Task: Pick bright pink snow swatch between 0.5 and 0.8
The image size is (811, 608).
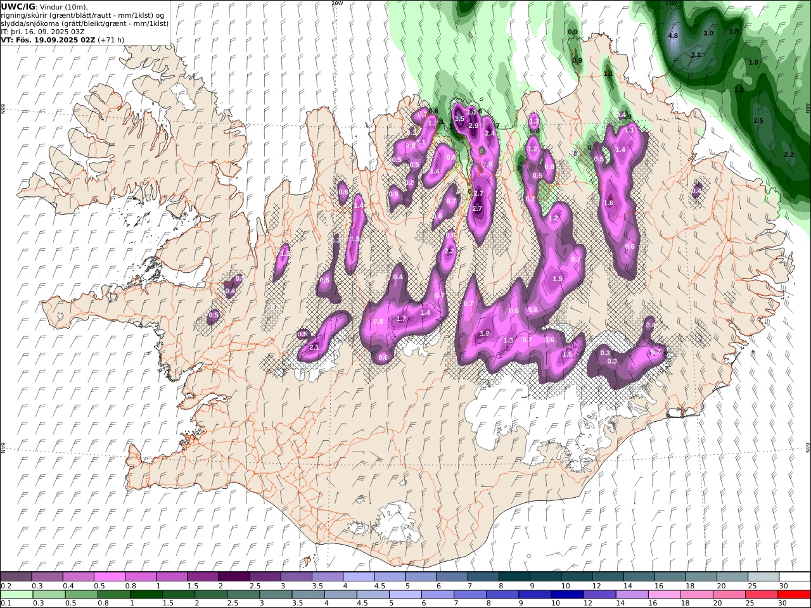Action: pos(110,577)
